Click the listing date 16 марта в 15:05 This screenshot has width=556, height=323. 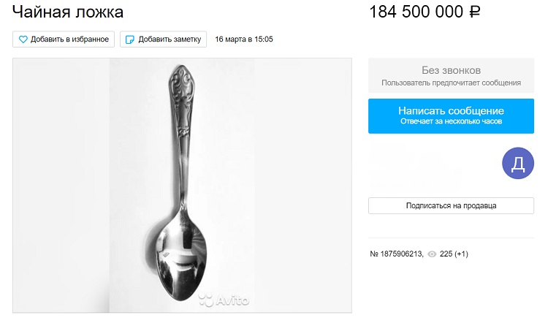[x=244, y=39]
